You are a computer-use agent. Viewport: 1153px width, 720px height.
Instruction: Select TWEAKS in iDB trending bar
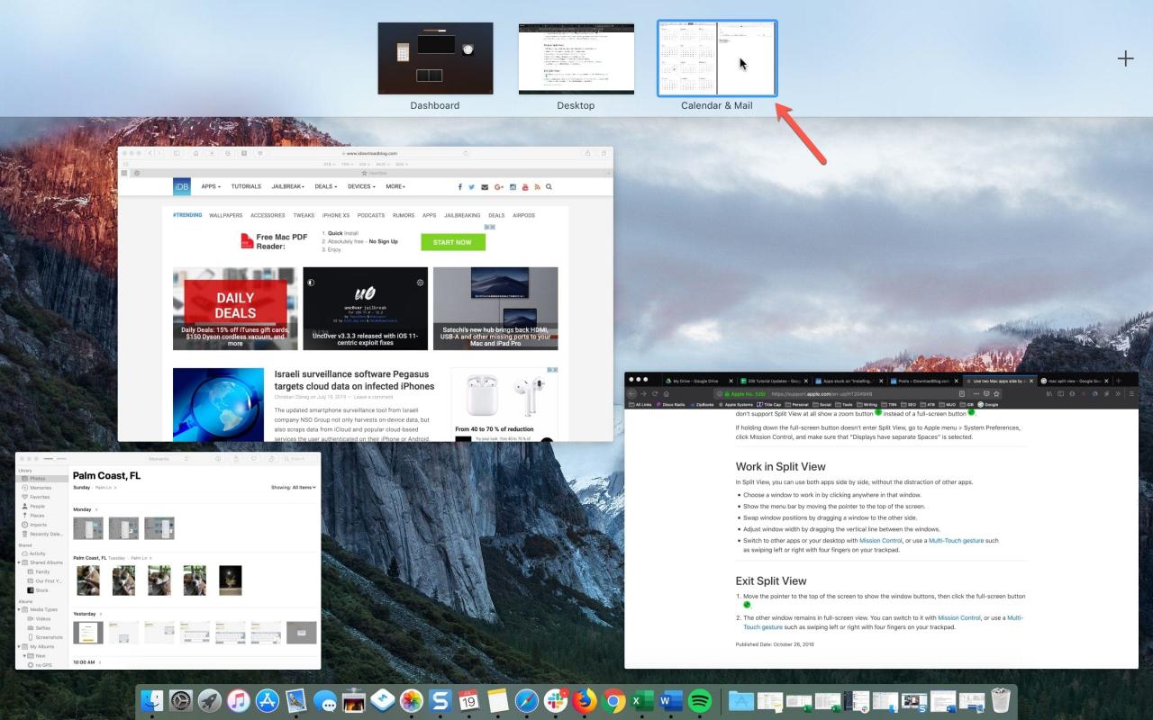pyautogui.click(x=304, y=215)
